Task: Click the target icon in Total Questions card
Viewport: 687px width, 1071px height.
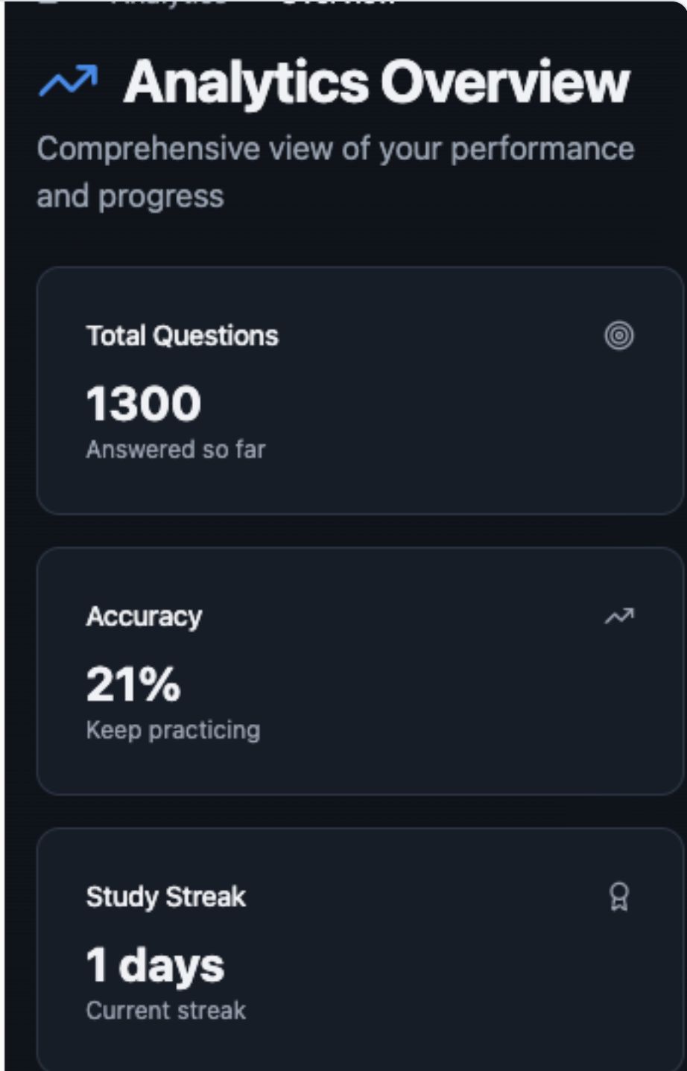Action: tap(618, 336)
